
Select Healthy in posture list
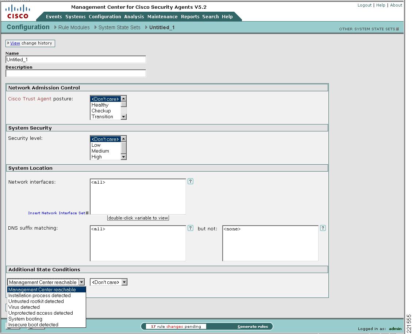pos(105,105)
